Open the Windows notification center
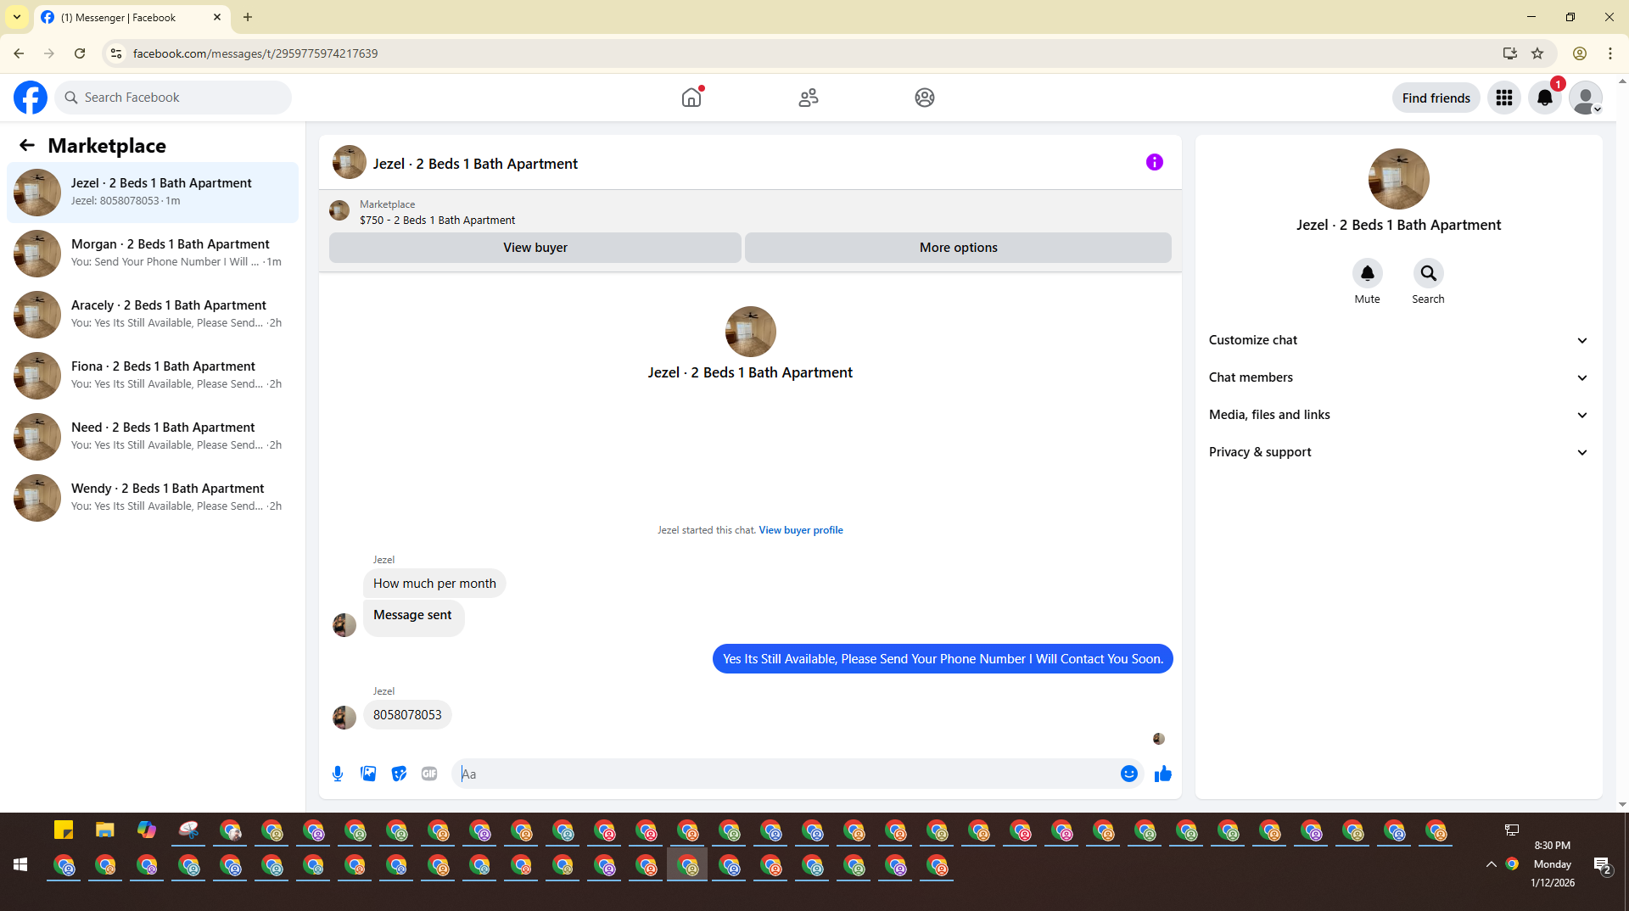Screen dimensions: 1629x911 (1603, 864)
